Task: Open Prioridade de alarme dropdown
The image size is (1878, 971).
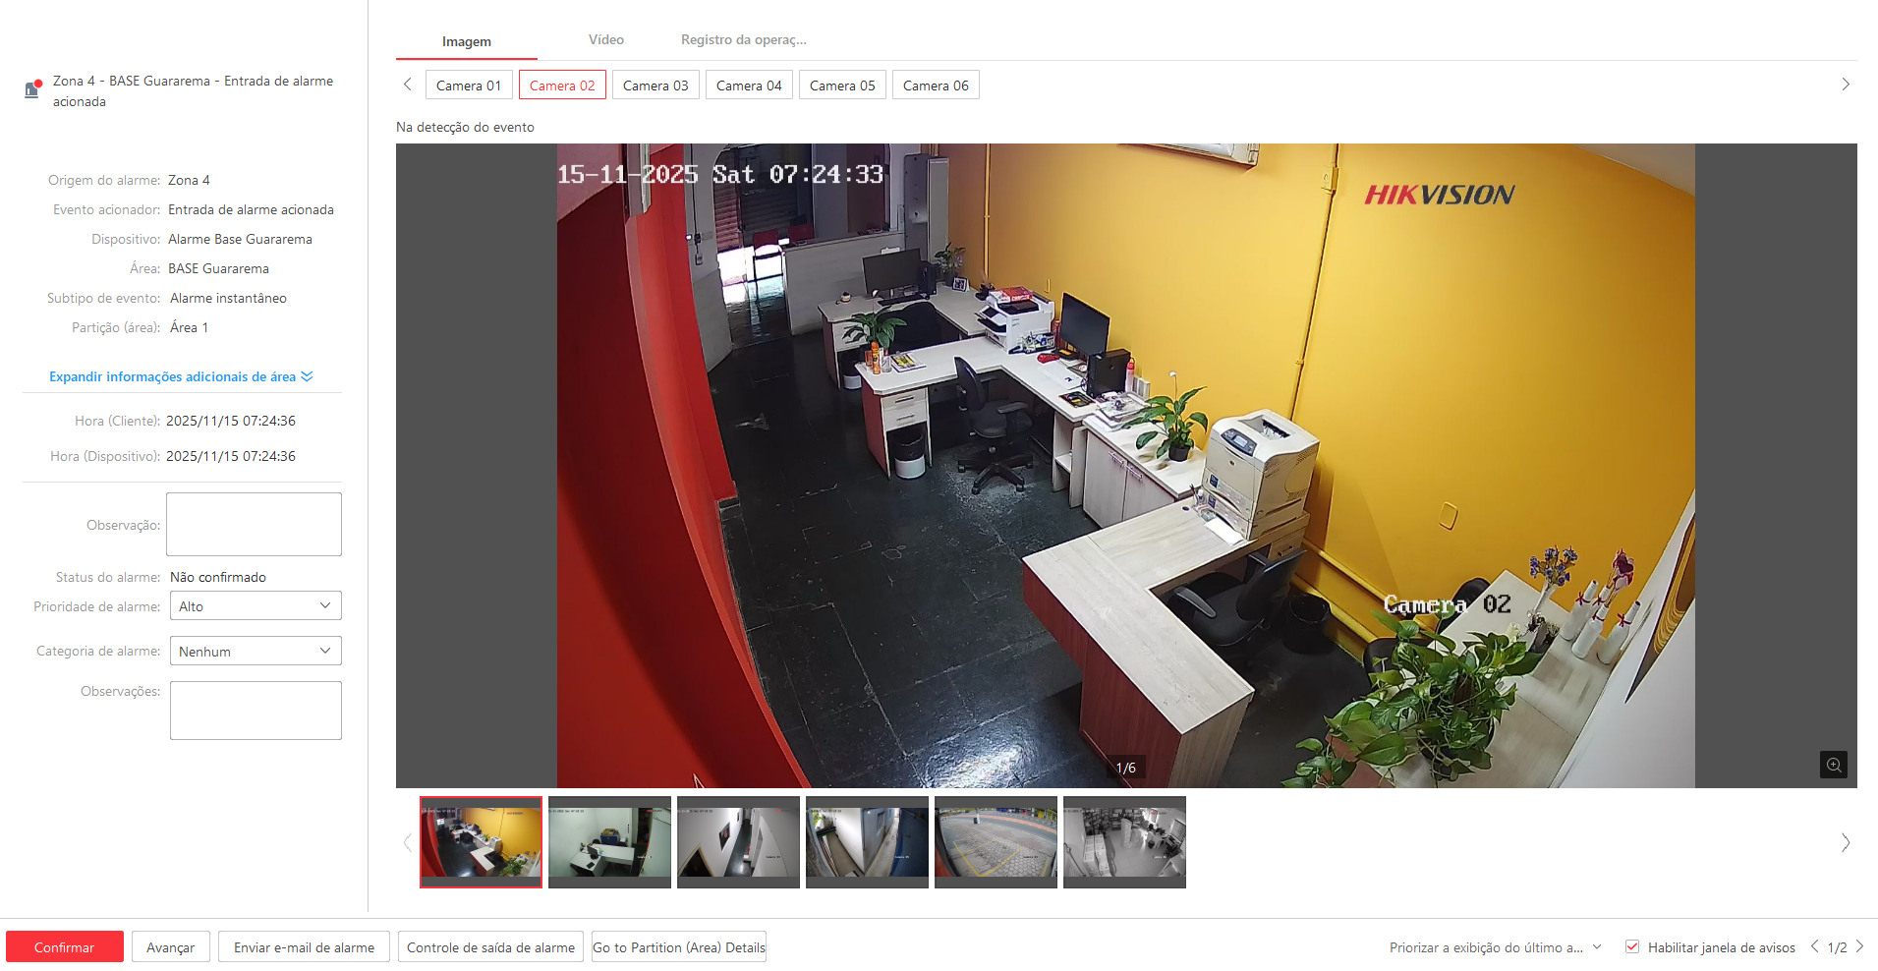Action: [256, 606]
